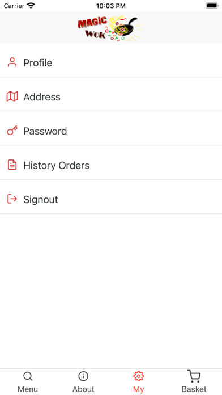Choose Signout to log out

(x=111, y=200)
